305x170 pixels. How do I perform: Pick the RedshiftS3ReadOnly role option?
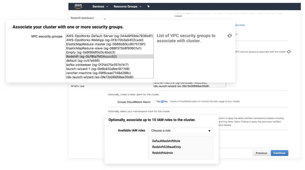click(x=166, y=147)
